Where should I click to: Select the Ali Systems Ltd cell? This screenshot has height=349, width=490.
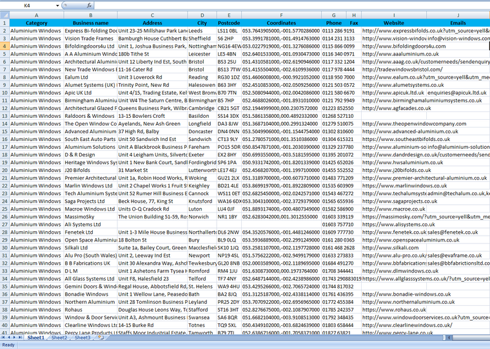pyautogui.click(x=91, y=225)
